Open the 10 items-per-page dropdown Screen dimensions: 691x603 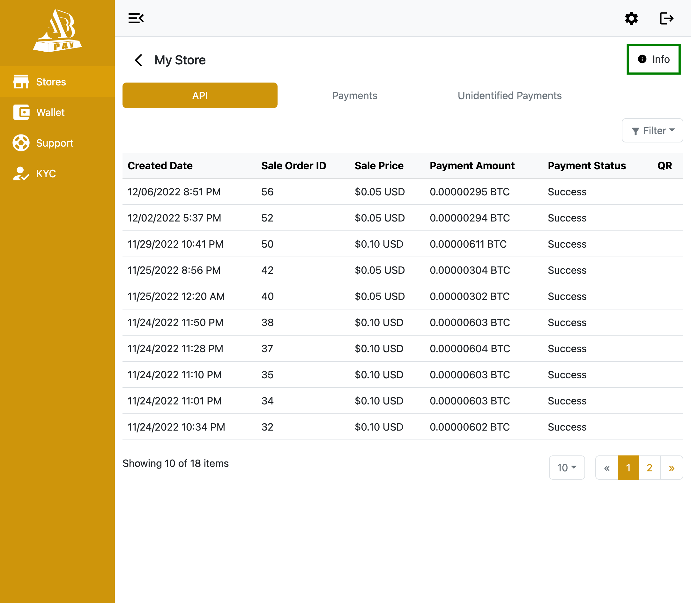click(567, 468)
